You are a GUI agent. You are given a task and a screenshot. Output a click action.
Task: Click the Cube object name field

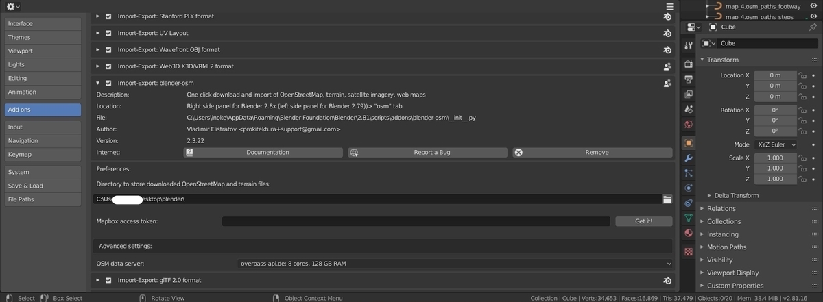[x=767, y=43]
